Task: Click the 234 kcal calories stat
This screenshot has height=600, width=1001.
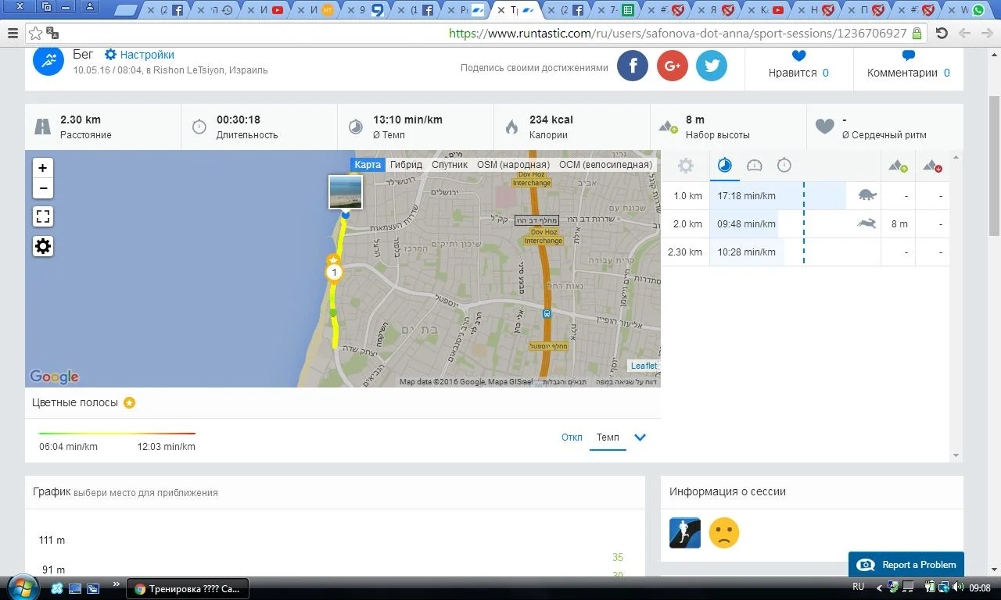Action: pyautogui.click(x=572, y=127)
